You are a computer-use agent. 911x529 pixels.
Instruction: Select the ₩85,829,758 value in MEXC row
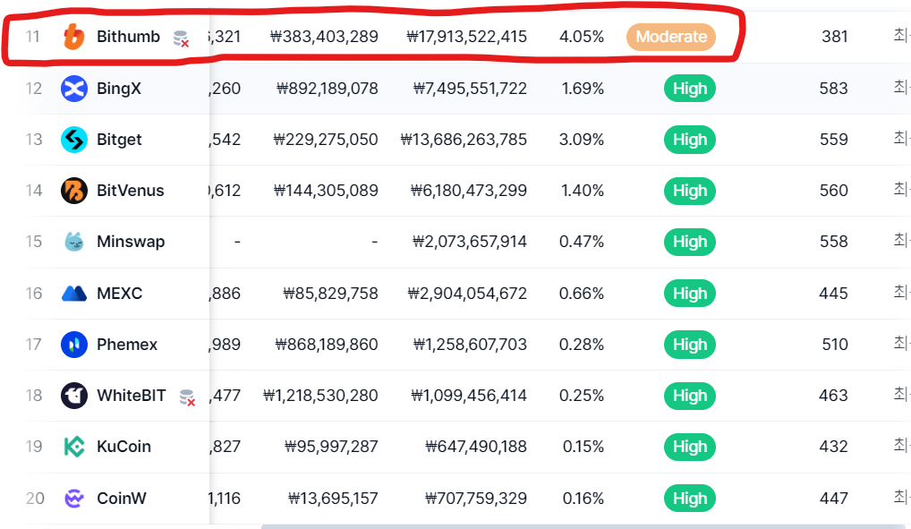pos(330,294)
